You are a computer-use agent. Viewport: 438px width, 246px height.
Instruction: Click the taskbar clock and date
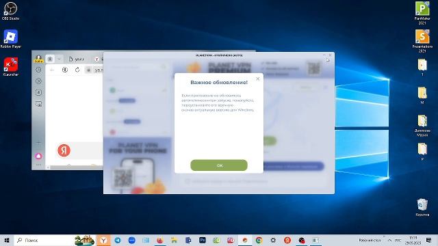click(413, 240)
